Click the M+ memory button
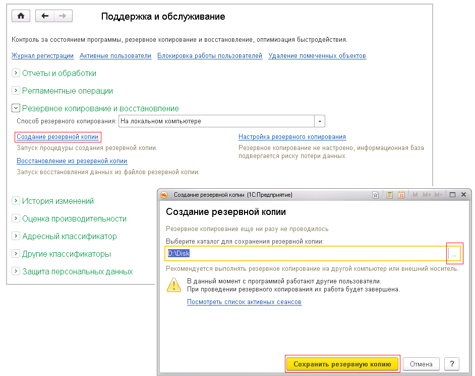 (x=427, y=195)
